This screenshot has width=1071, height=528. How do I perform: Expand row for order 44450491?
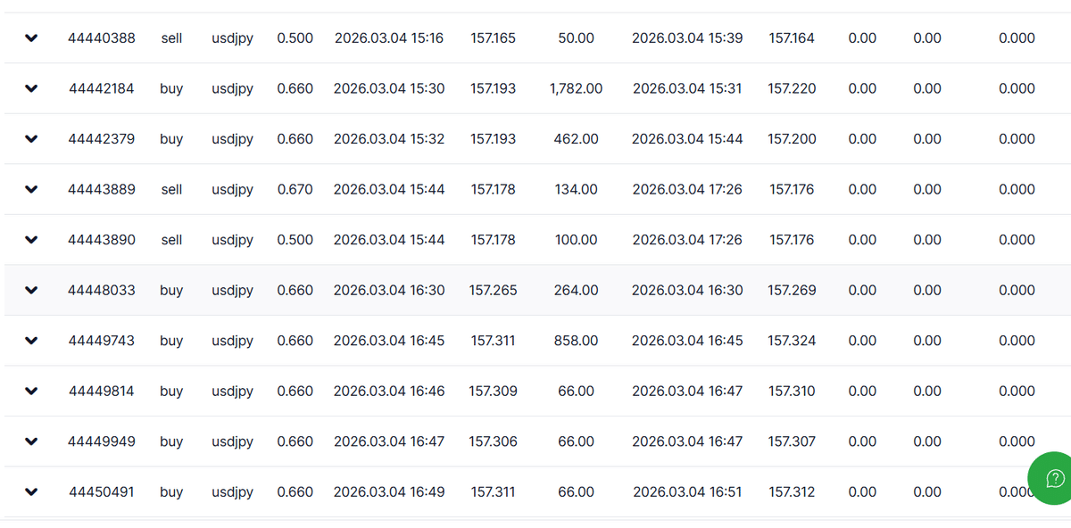pos(31,491)
